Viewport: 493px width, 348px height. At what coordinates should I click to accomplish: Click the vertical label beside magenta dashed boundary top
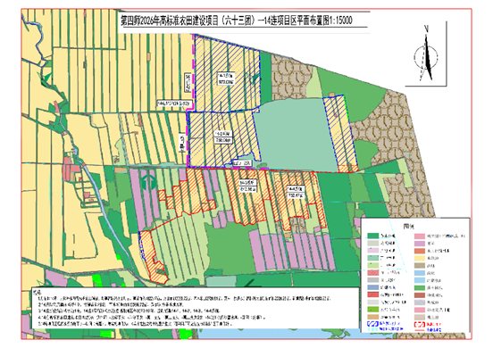(188, 82)
